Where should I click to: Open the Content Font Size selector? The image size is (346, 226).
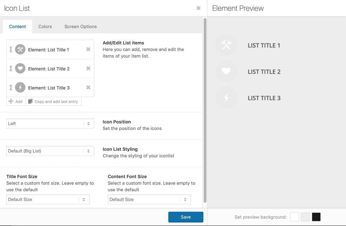pos(149,200)
